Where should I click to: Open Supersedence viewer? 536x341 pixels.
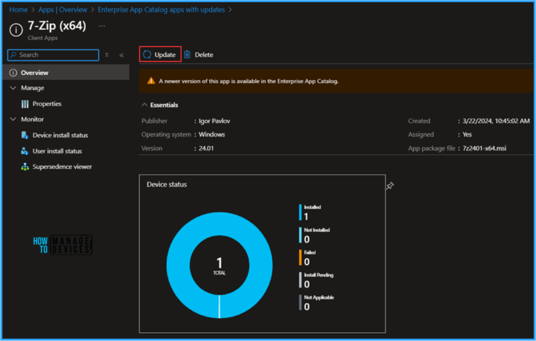pos(62,166)
